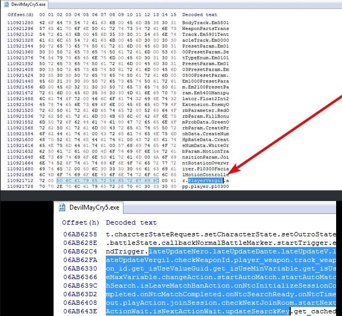Click offset 110921568 row label

tap(20, 128)
